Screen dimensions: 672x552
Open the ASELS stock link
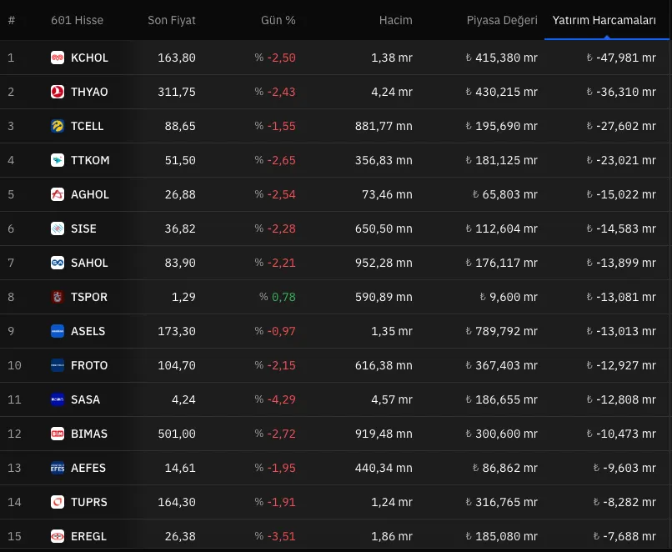click(x=88, y=331)
